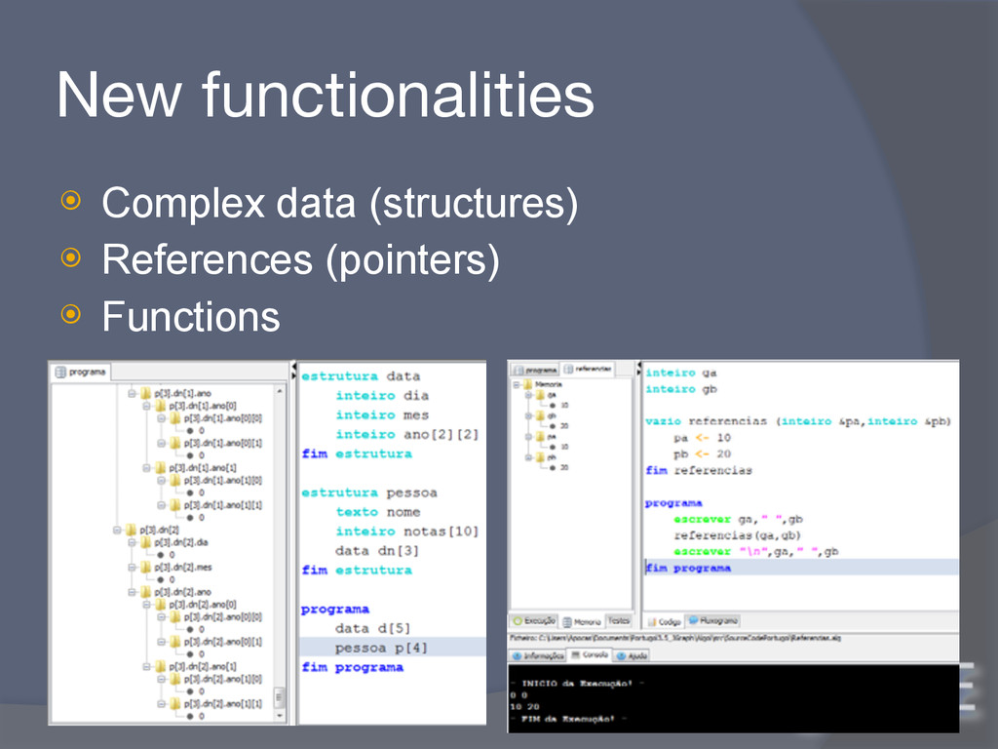This screenshot has height=749, width=998.
Task: Collapse the gb variable node
Action: tap(528, 415)
